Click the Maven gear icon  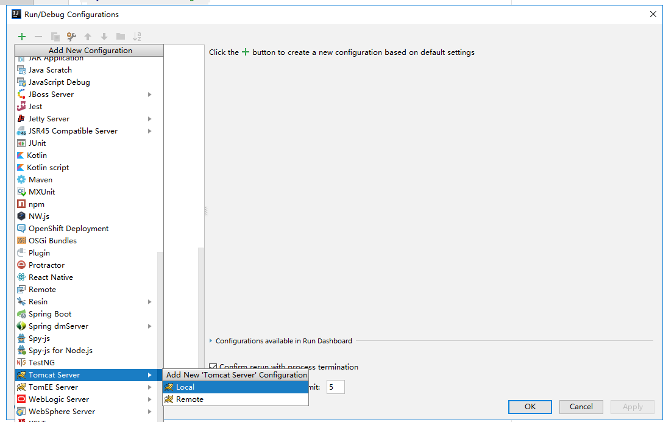[21, 179]
